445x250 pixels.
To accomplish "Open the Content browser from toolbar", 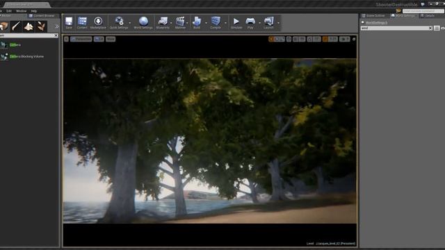I will (82, 23).
